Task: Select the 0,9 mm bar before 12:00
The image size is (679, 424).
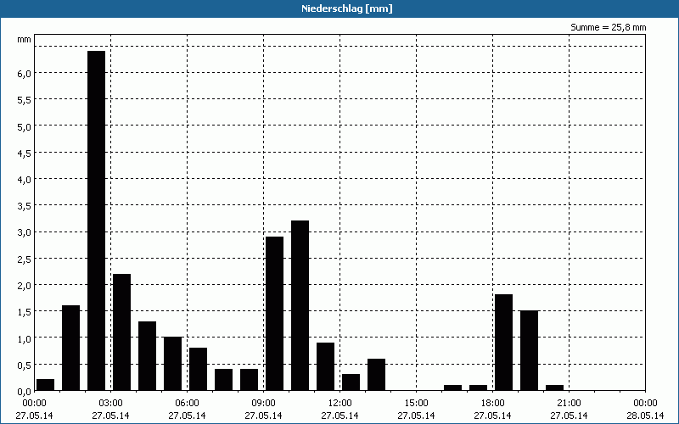Action: 326,366
